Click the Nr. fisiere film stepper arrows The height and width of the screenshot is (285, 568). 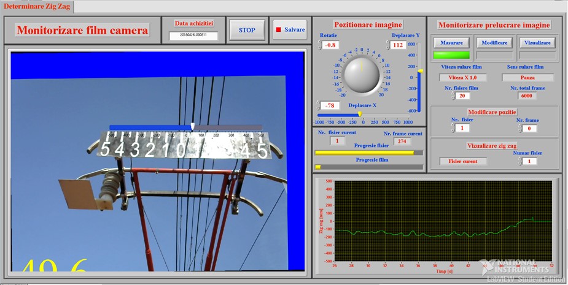(x=454, y=96)
